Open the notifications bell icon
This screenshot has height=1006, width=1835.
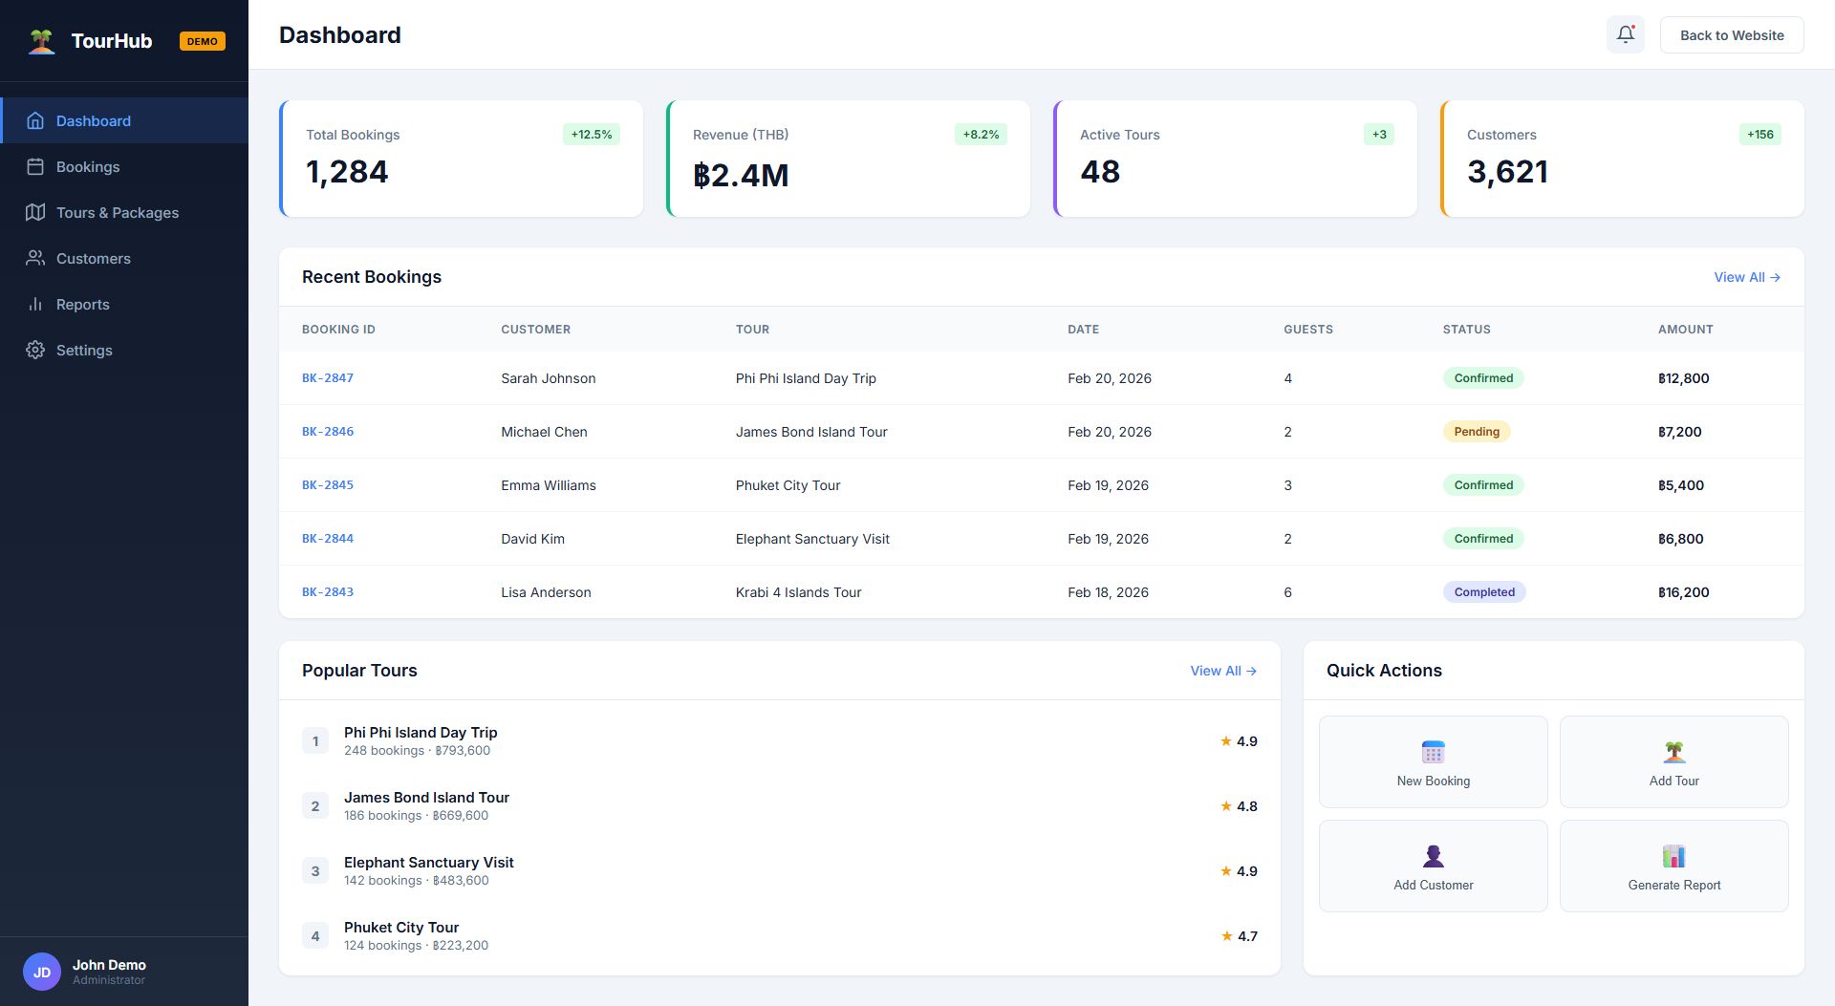point(1625,34)
